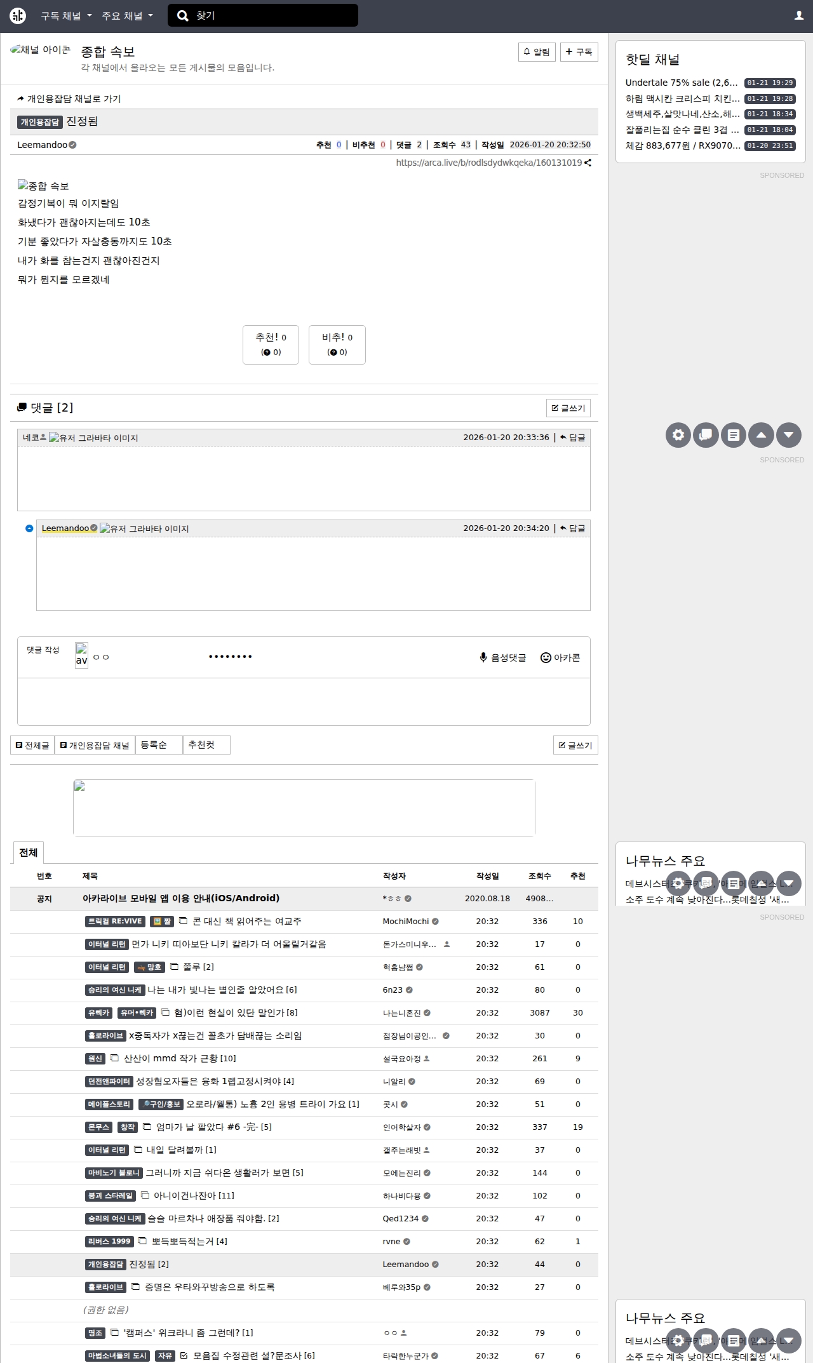Click the 메이플스토리 channel badge

tap(109, 1104)
